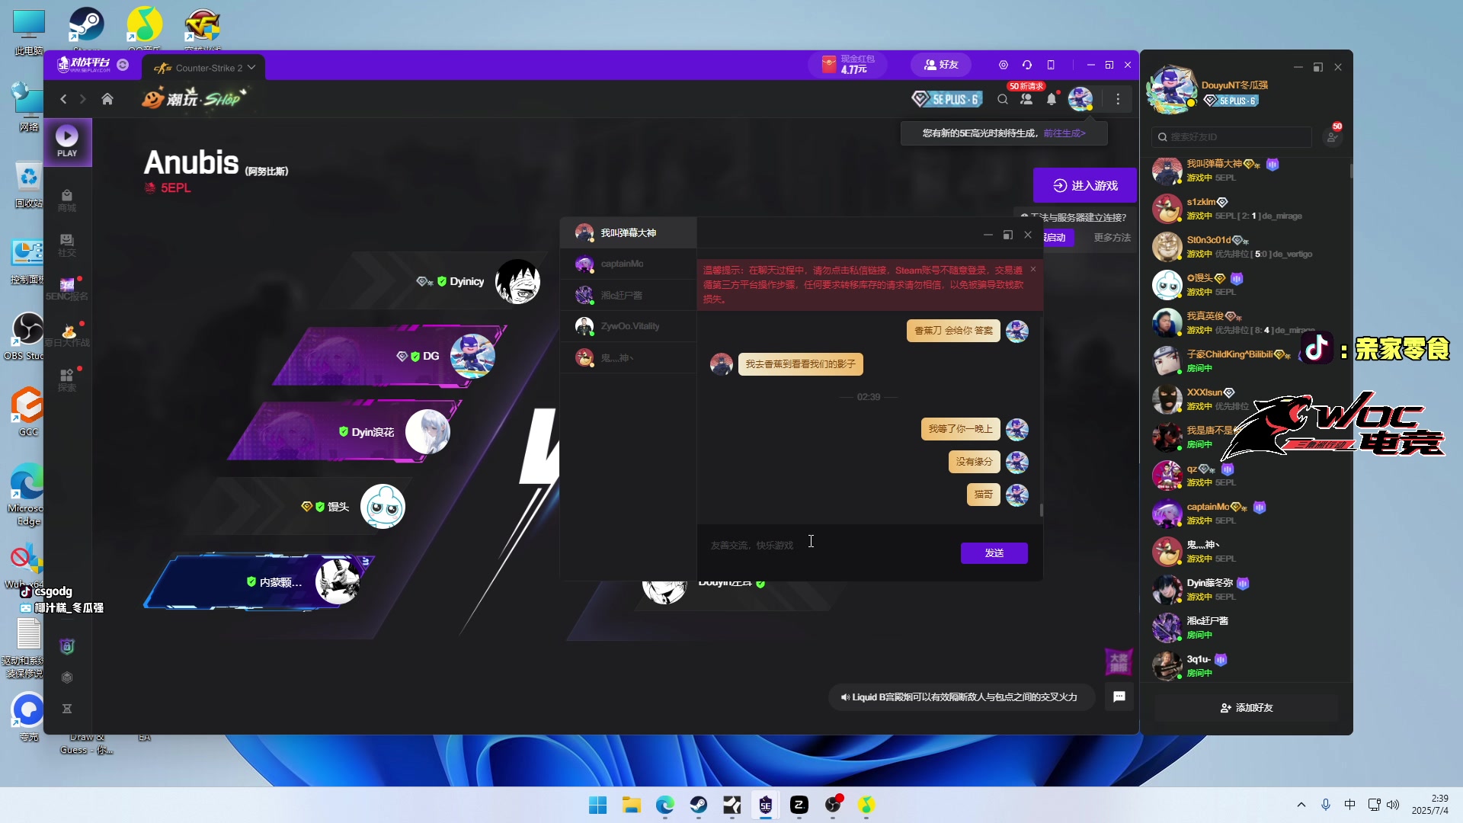Go forward with the right arrow
Image resolution: width=1463 pixels, height=823 pixels.
point(82,99)
